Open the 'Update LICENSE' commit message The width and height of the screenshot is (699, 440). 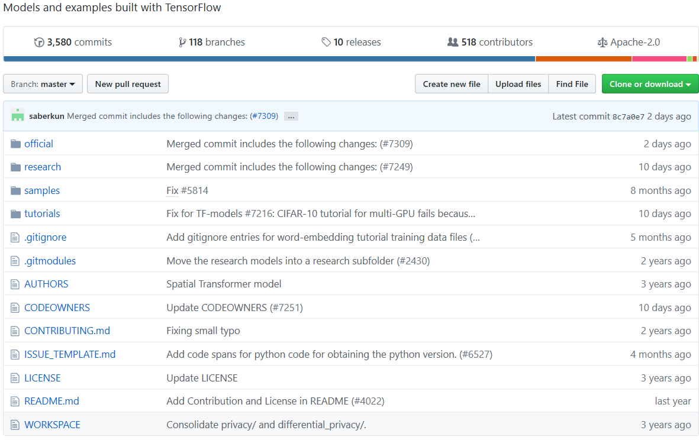point(202,378)
